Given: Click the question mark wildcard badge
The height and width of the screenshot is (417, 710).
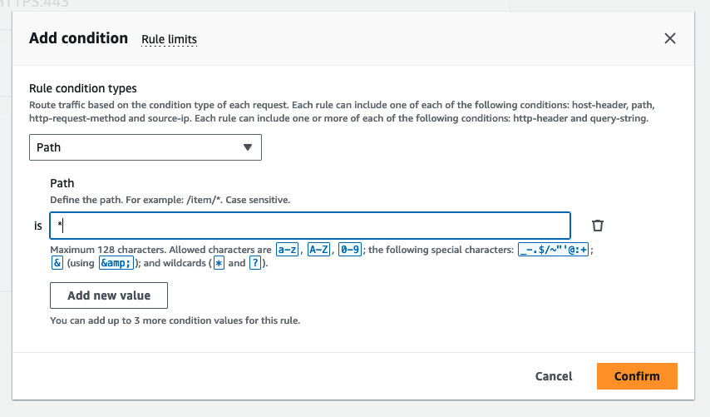Looking at the screenshot, I should (257, 264).
